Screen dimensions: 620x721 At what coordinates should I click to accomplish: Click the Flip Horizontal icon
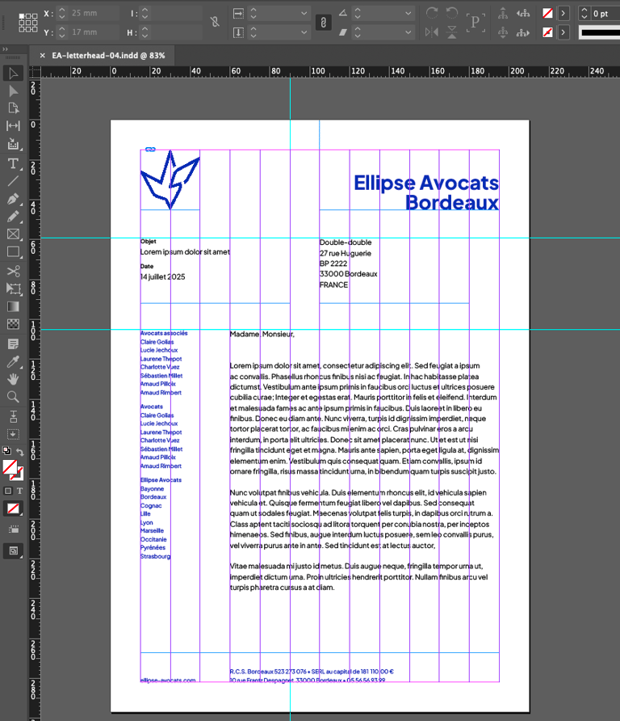pyautogui.click(x=432, y=32)
